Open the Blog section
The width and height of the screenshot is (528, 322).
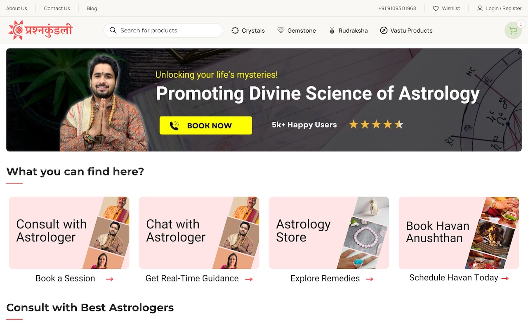(x=92, y=8)
